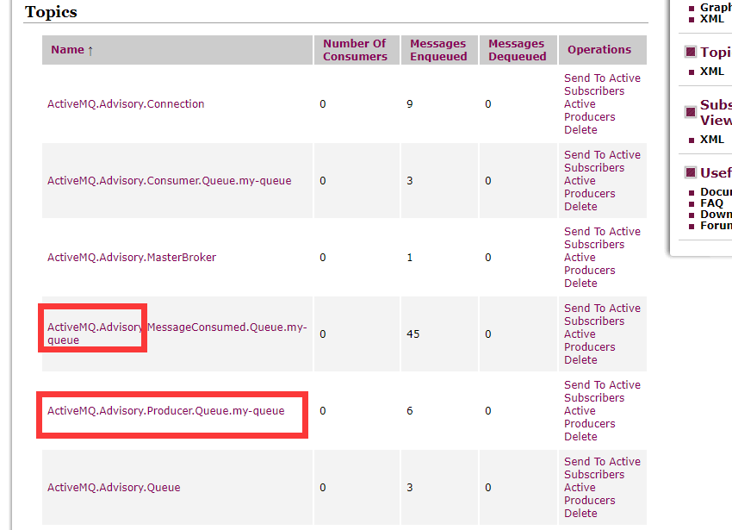The height and width of the screenshot is (530, 732).
Task: Sort by Messages Enqueued header
Action: 438,49
